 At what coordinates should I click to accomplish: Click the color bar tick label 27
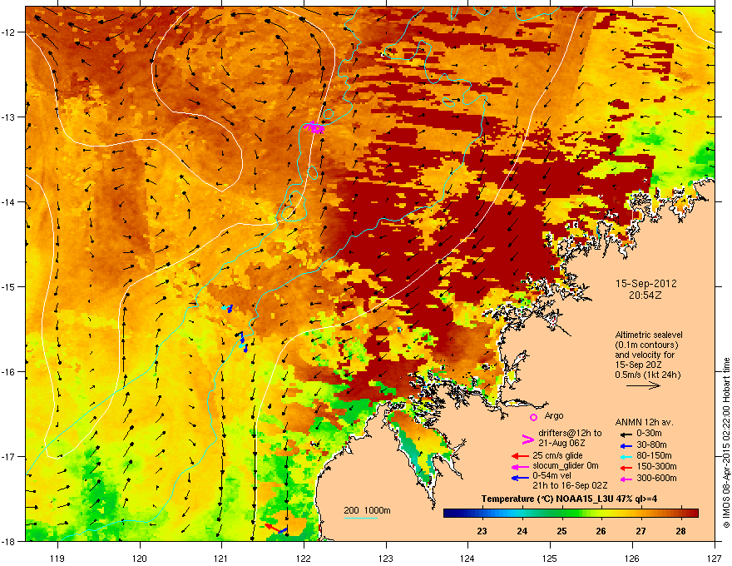641,531
